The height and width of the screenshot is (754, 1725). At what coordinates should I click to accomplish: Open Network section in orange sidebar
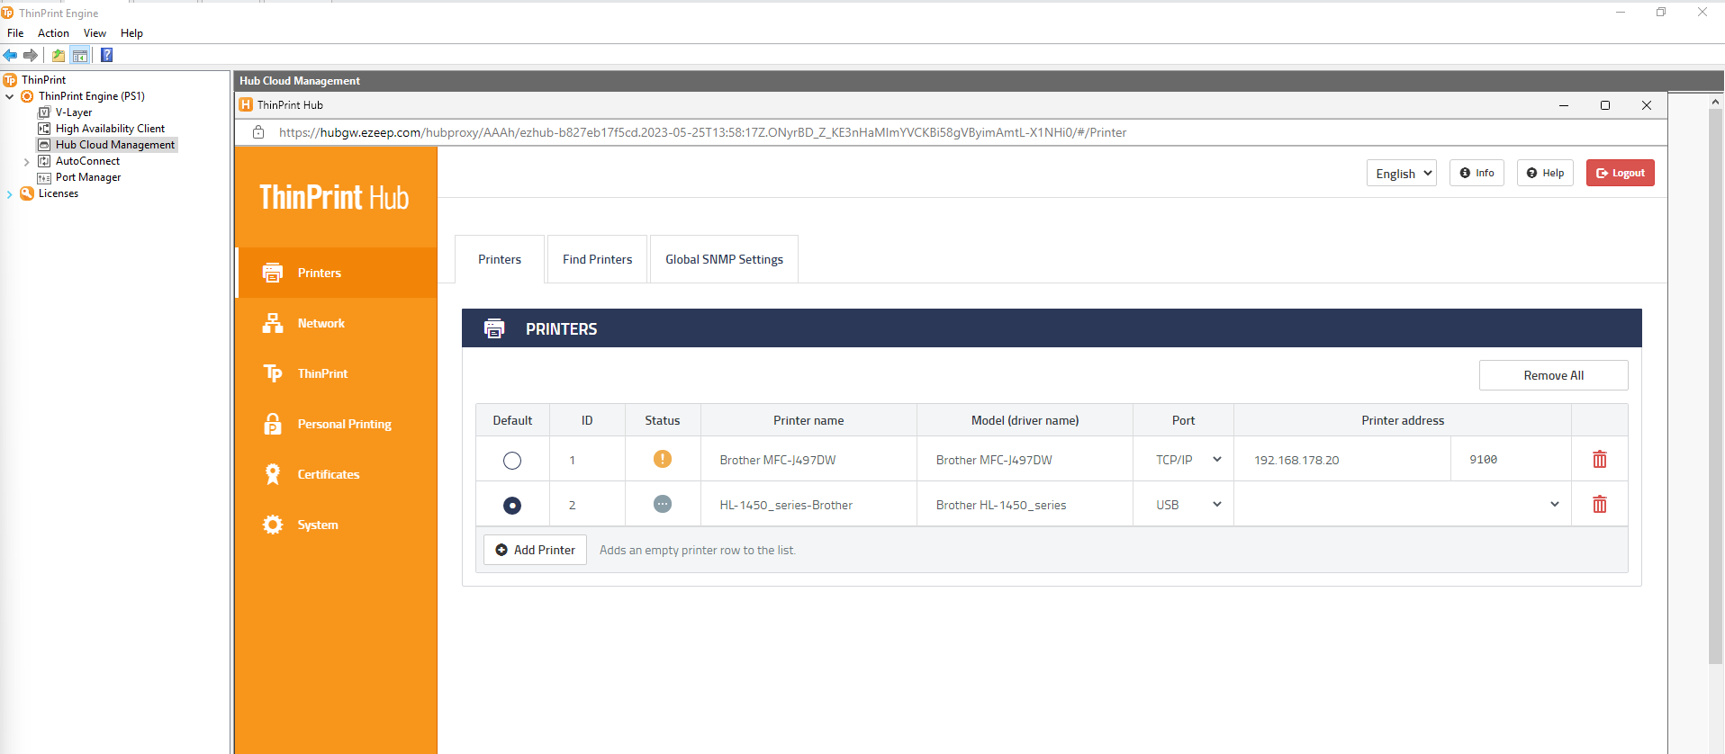(x=337, y=323)
